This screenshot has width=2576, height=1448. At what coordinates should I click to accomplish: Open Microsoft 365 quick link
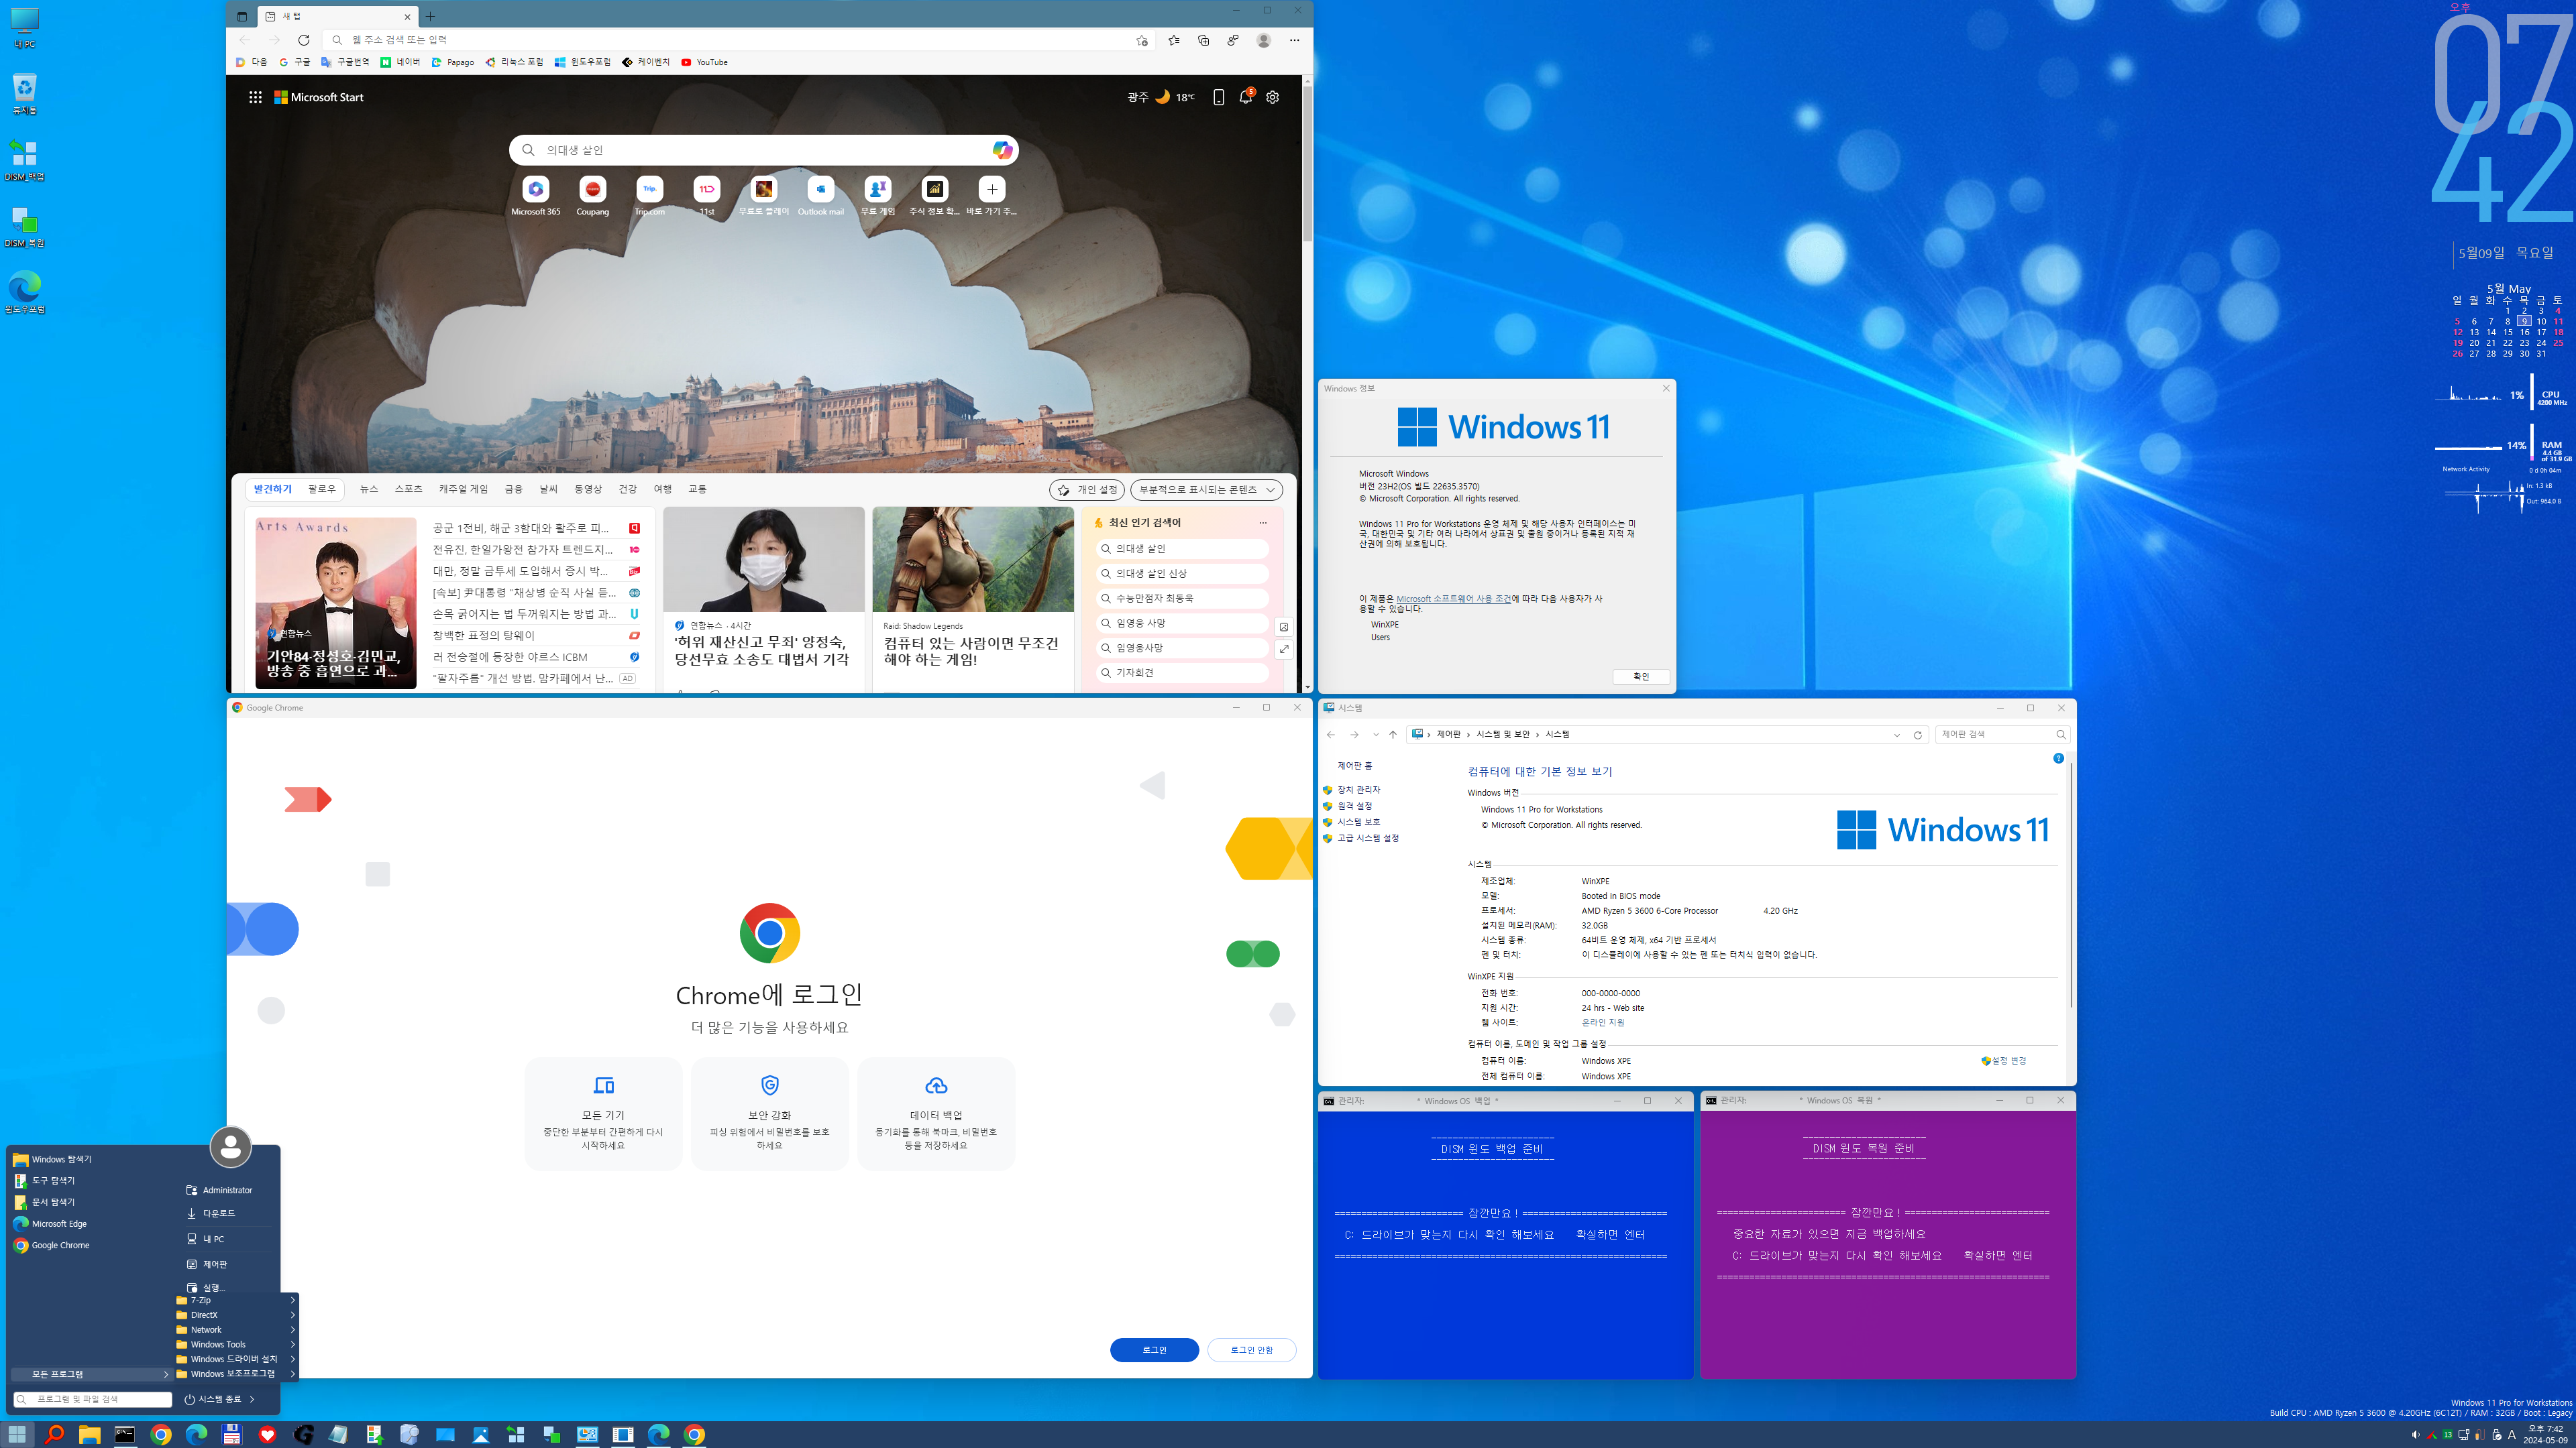click(536, 196)
